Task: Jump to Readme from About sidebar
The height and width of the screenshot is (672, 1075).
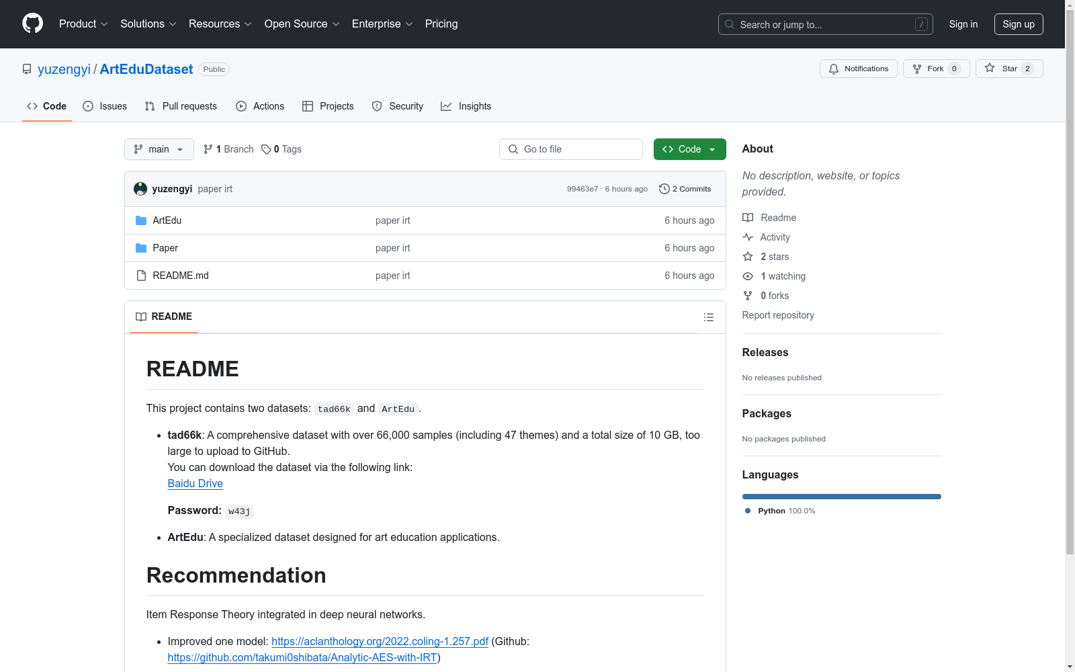Action: click(x=769, y=218)
